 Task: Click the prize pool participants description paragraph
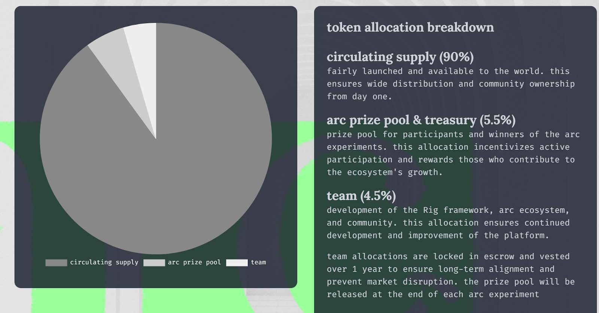click(453, 153)
